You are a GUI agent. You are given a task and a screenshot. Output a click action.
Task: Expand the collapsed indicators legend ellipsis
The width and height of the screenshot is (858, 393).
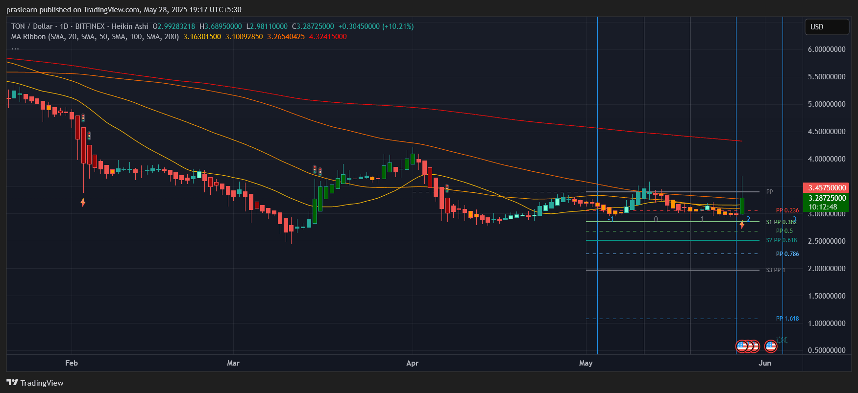coord(15,48)
